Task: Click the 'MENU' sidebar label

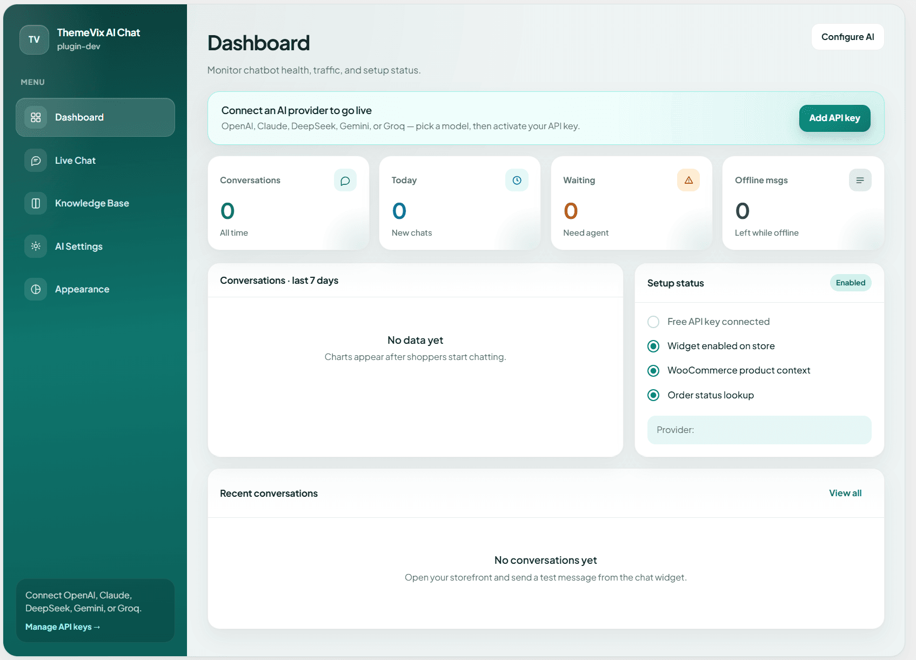Action: (32, 82)
